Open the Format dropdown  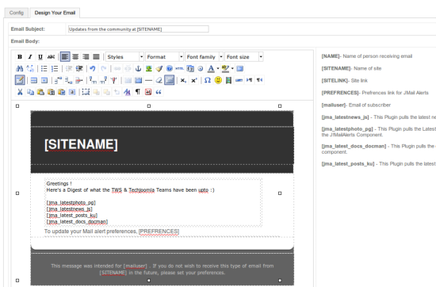164,57
